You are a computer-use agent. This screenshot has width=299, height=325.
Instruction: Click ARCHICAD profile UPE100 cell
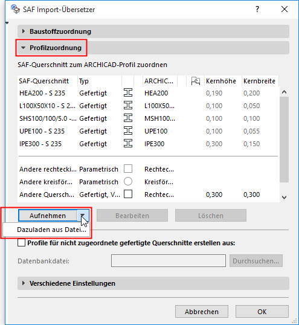156,131
